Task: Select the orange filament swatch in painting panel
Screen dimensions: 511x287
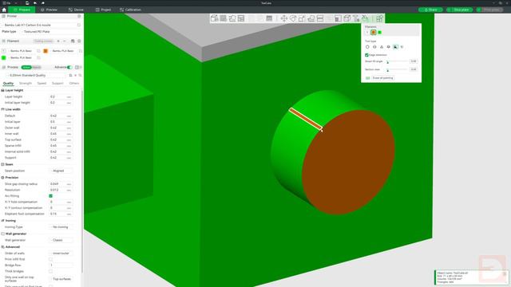Action: pos(374,32)
